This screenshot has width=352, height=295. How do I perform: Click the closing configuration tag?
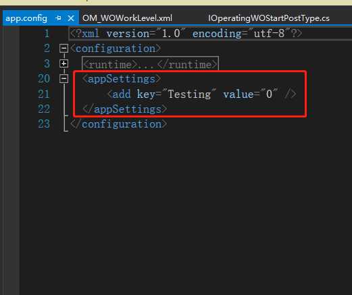coord(119,124)
